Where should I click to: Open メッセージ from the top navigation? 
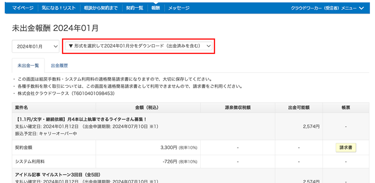pos(179,8)
